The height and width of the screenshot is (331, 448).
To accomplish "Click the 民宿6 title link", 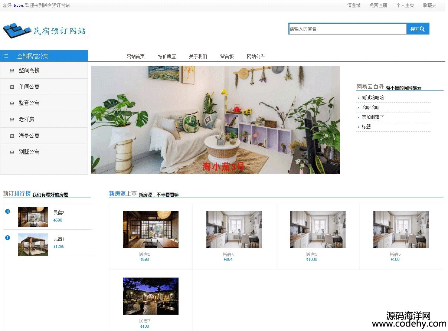I will point(395,254).
